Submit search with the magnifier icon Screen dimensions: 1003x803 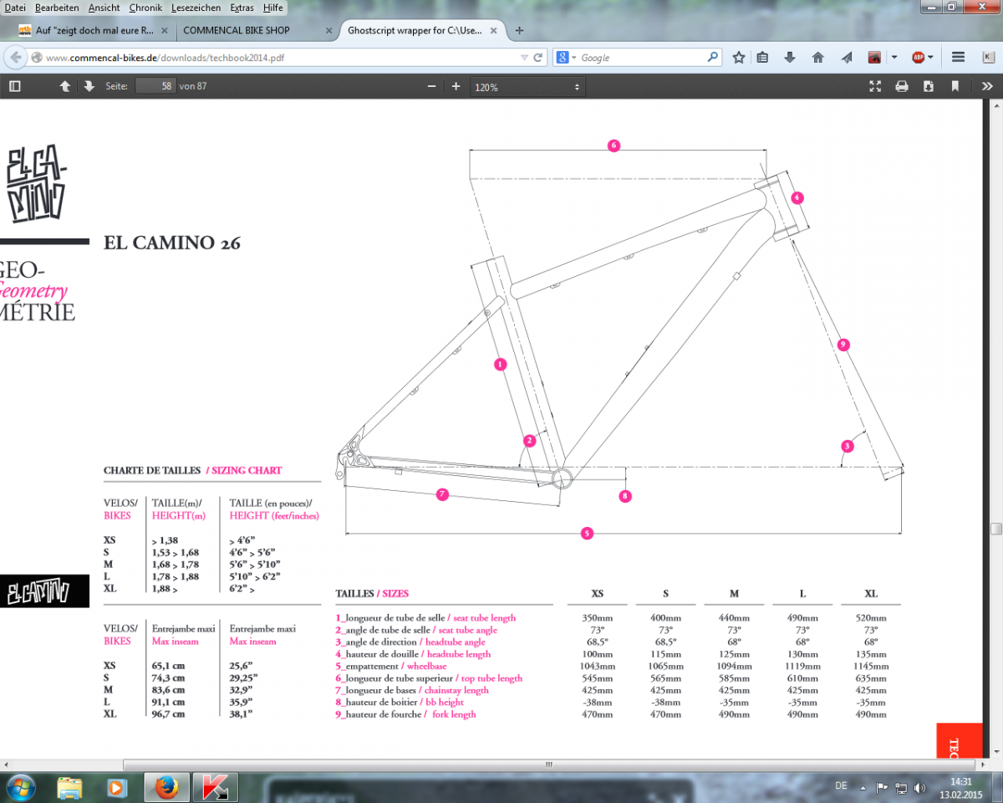[713, 58]
